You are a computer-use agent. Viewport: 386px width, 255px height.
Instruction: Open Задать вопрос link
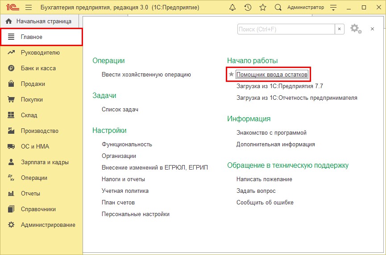tap(256, 191)
